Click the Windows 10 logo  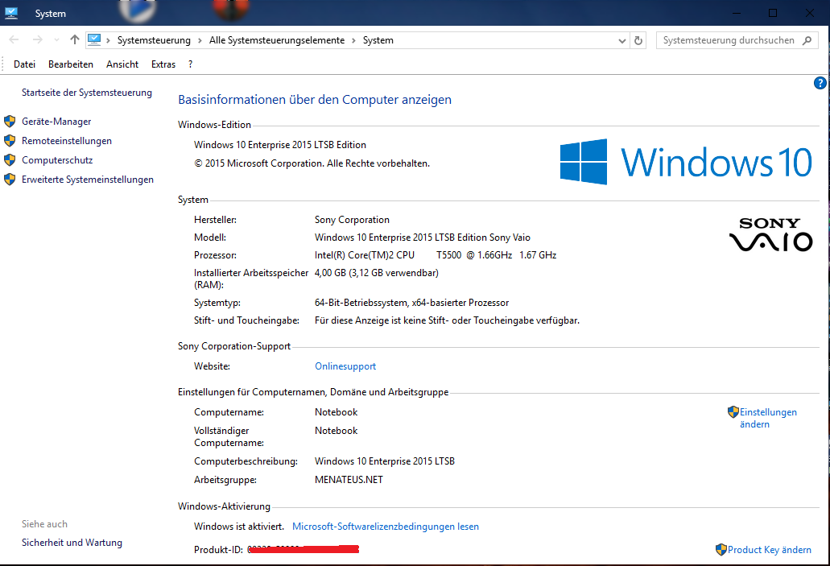coord(686,162)
